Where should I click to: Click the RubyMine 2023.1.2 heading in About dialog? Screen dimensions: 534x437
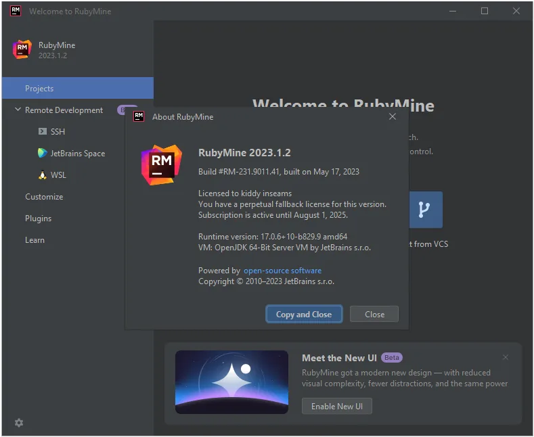(x=244, y=153)
